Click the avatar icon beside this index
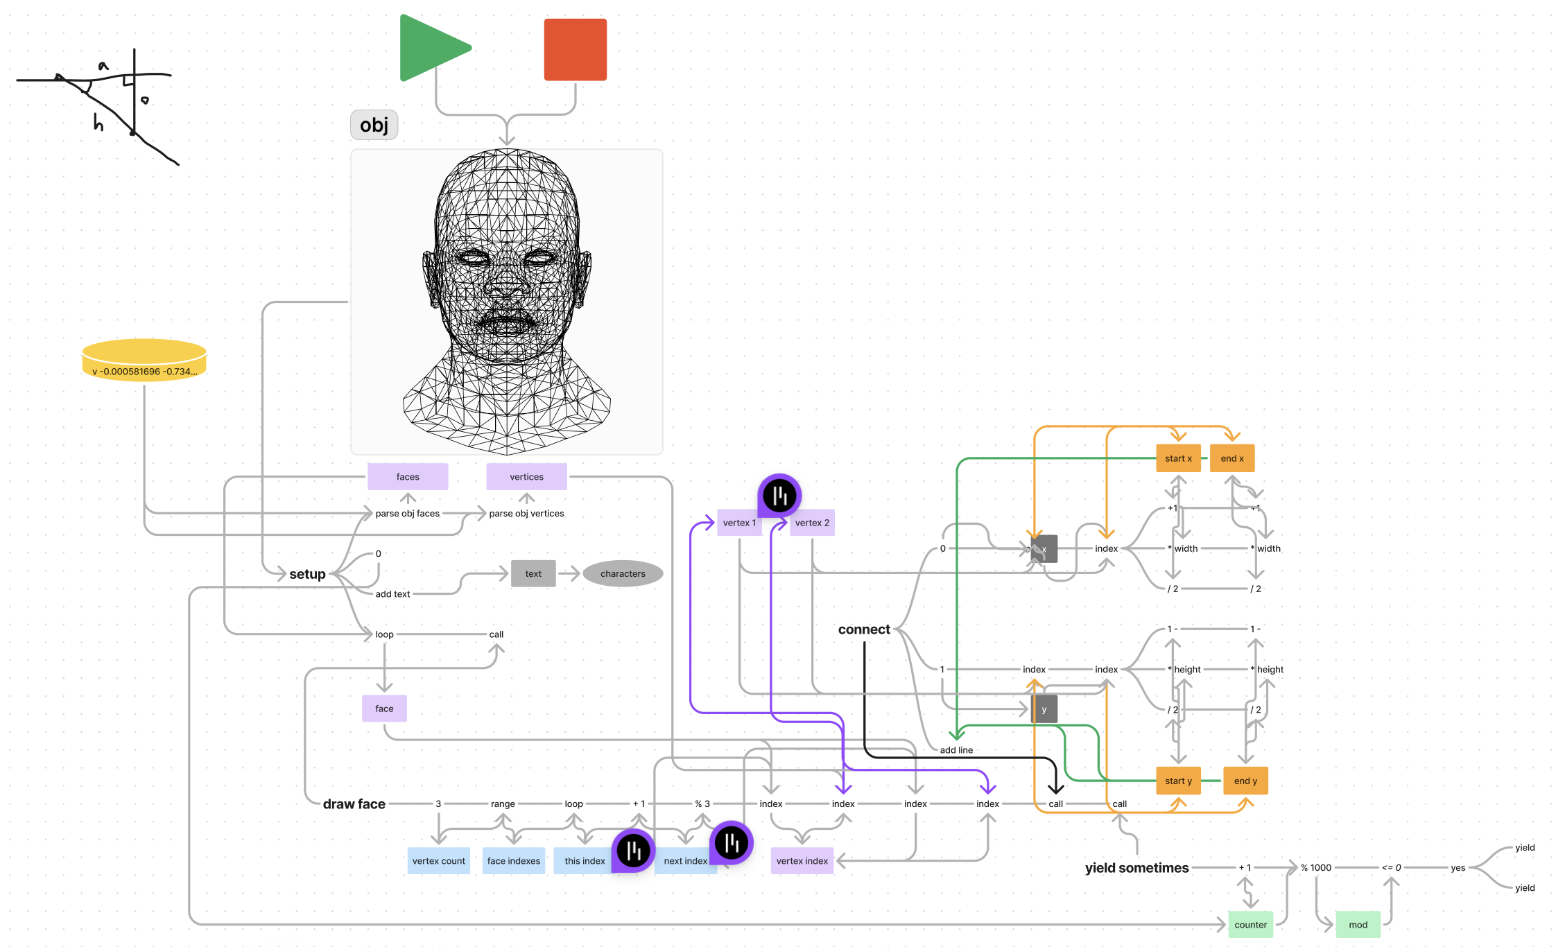 click(x=633, y=850)
